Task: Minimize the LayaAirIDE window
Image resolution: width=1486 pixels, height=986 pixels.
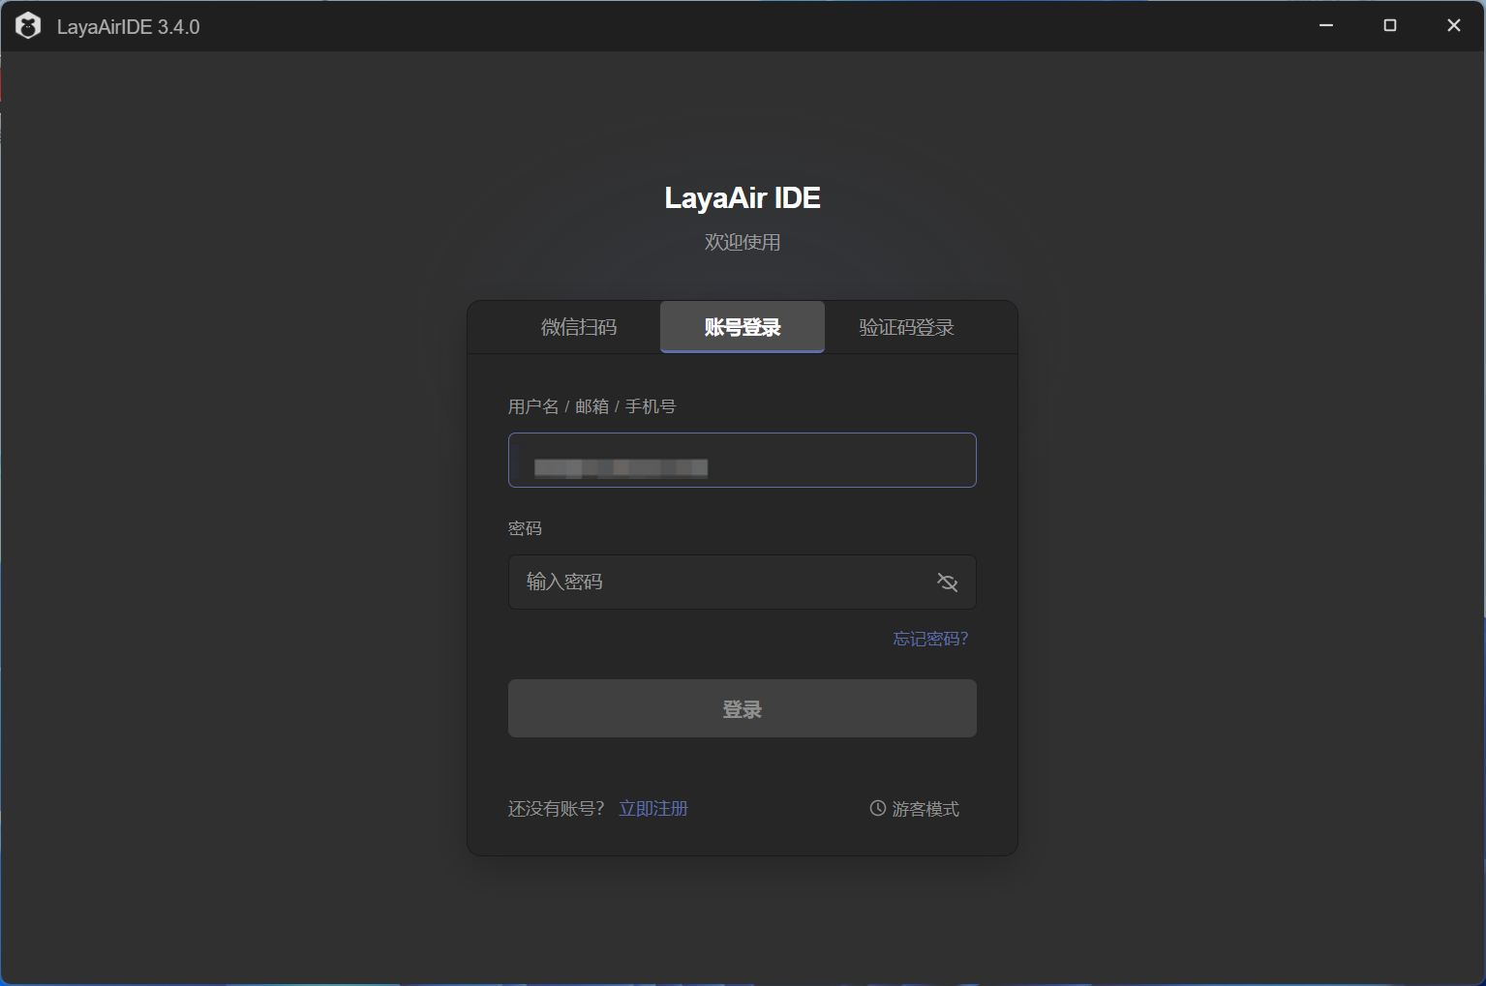Action: (x=1326, y=25)
